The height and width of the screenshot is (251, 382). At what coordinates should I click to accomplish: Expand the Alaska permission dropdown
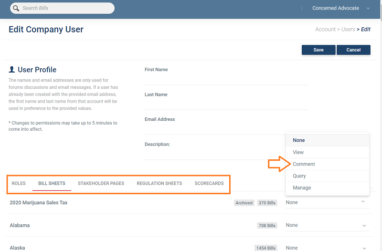click(x=364, y=248)
